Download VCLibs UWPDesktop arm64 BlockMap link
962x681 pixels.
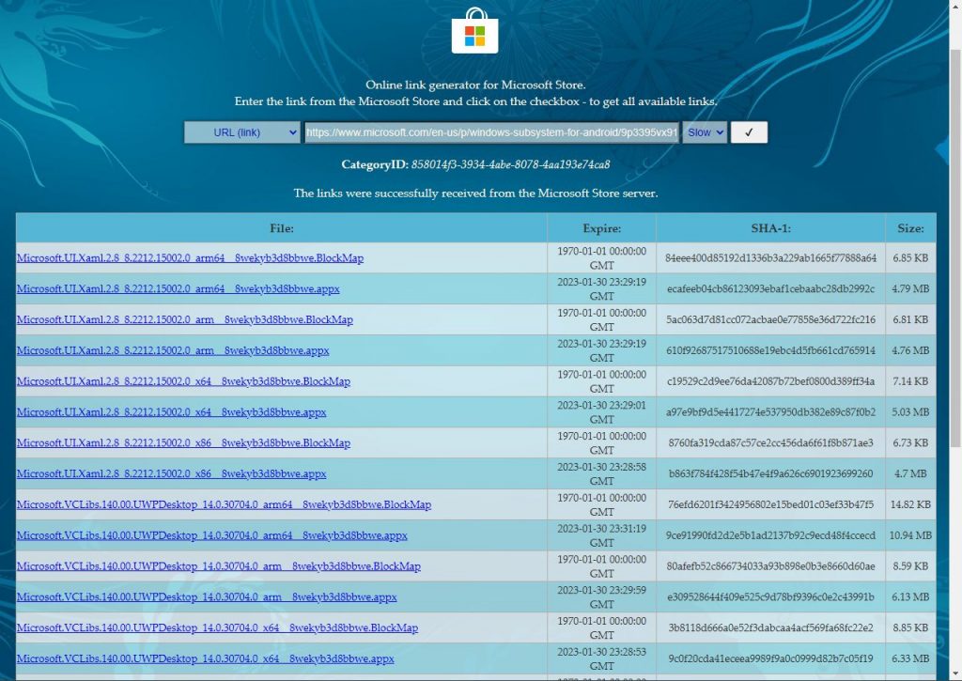click(x=224, y=505)
